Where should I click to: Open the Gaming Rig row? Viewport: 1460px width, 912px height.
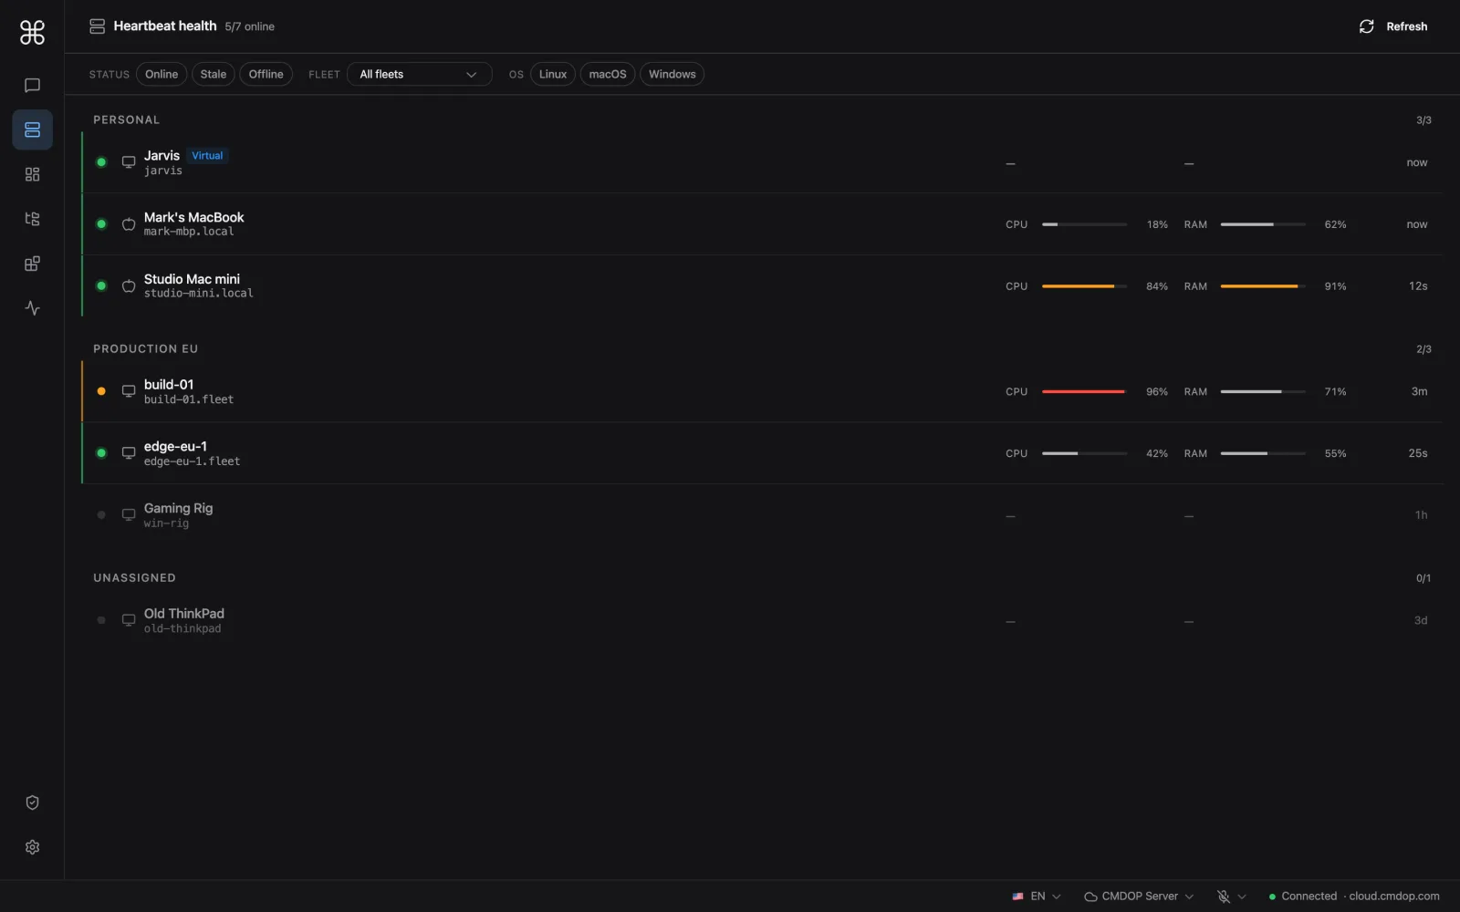(762, 514)
